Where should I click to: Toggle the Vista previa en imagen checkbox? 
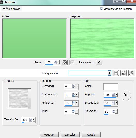(101, 9)
